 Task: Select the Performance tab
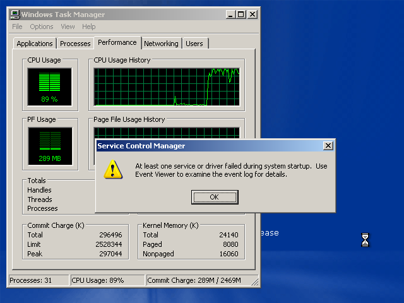click(117, 42)
